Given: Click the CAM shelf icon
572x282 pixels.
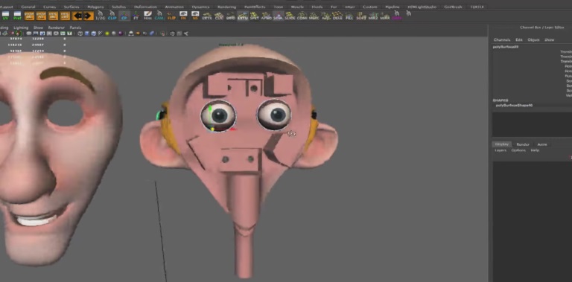Looking at the screenshot, I should click(159, 16).
